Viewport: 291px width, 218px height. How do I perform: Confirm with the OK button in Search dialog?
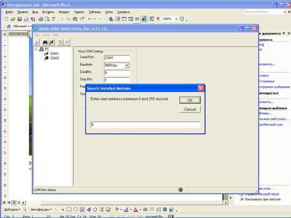coord(190,100)
